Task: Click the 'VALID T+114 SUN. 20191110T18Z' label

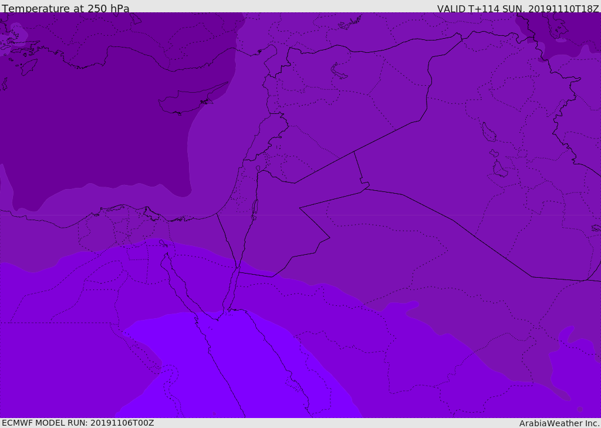Action: coord(518,9)
